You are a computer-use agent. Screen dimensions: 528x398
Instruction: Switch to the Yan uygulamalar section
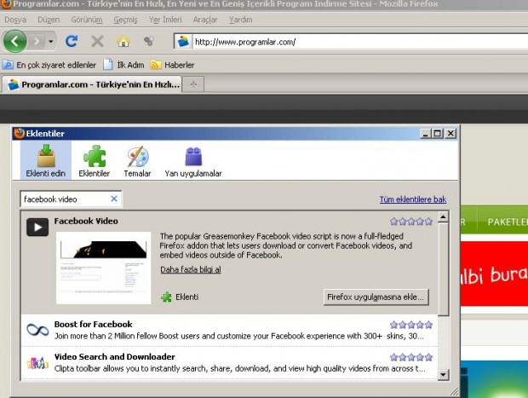coord(193,160)
